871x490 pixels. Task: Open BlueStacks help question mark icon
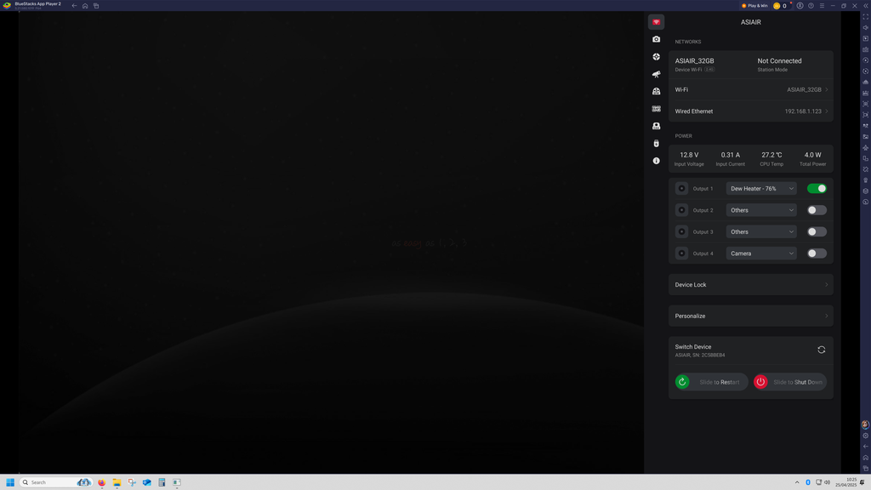811,6
